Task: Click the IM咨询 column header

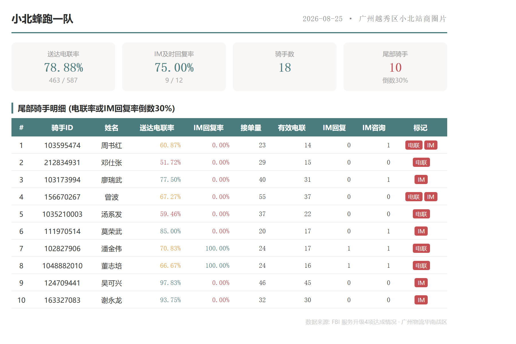Action: point(374,128)
